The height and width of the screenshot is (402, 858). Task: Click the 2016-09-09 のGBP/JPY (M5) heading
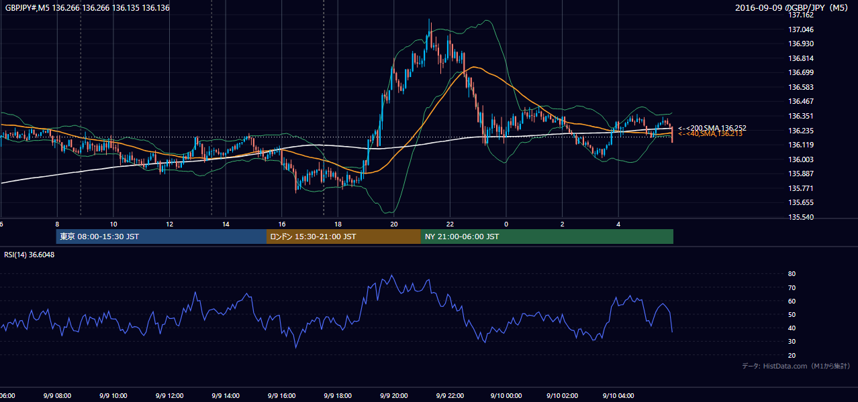793,8
